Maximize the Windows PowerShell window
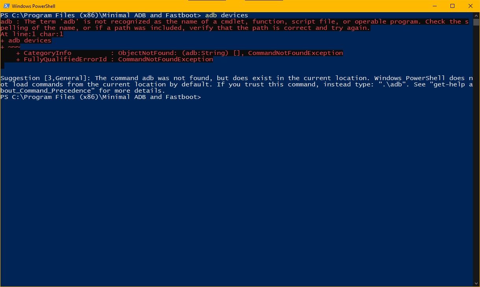The image size is (480, 287). pos(452,6)
